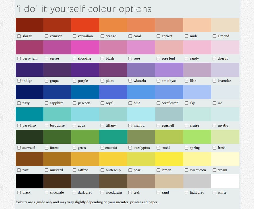
Task: Pick the shocking pink swatch
Action: pos(85,47)
